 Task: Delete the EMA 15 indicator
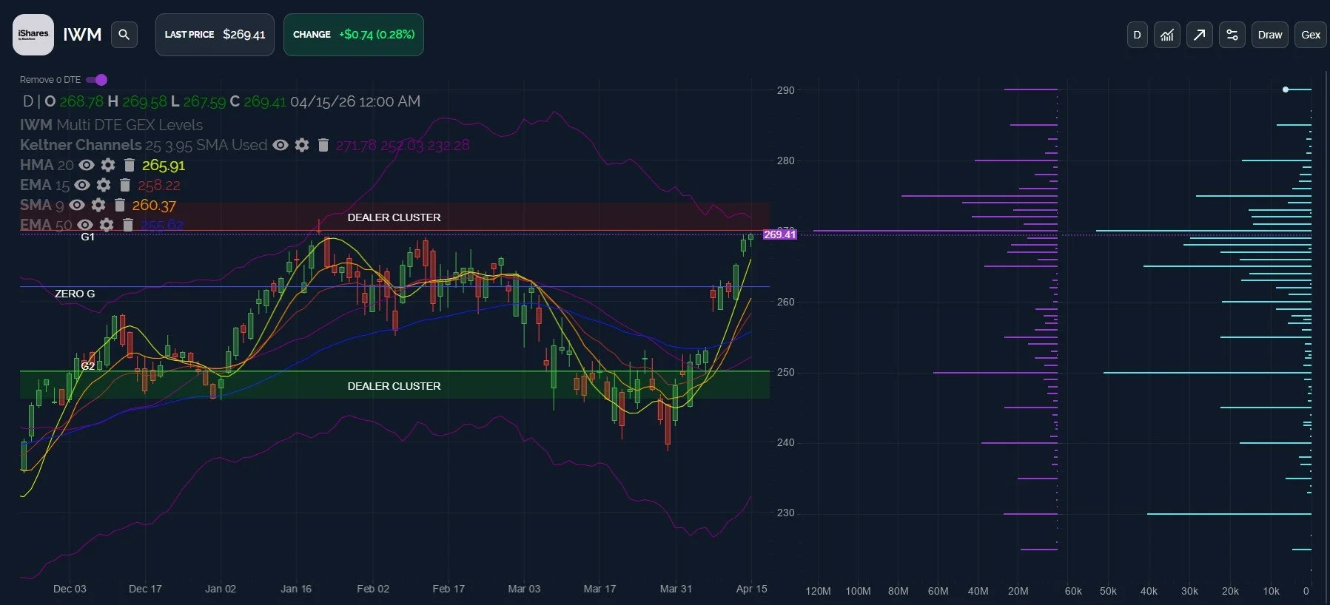(124, 185)
